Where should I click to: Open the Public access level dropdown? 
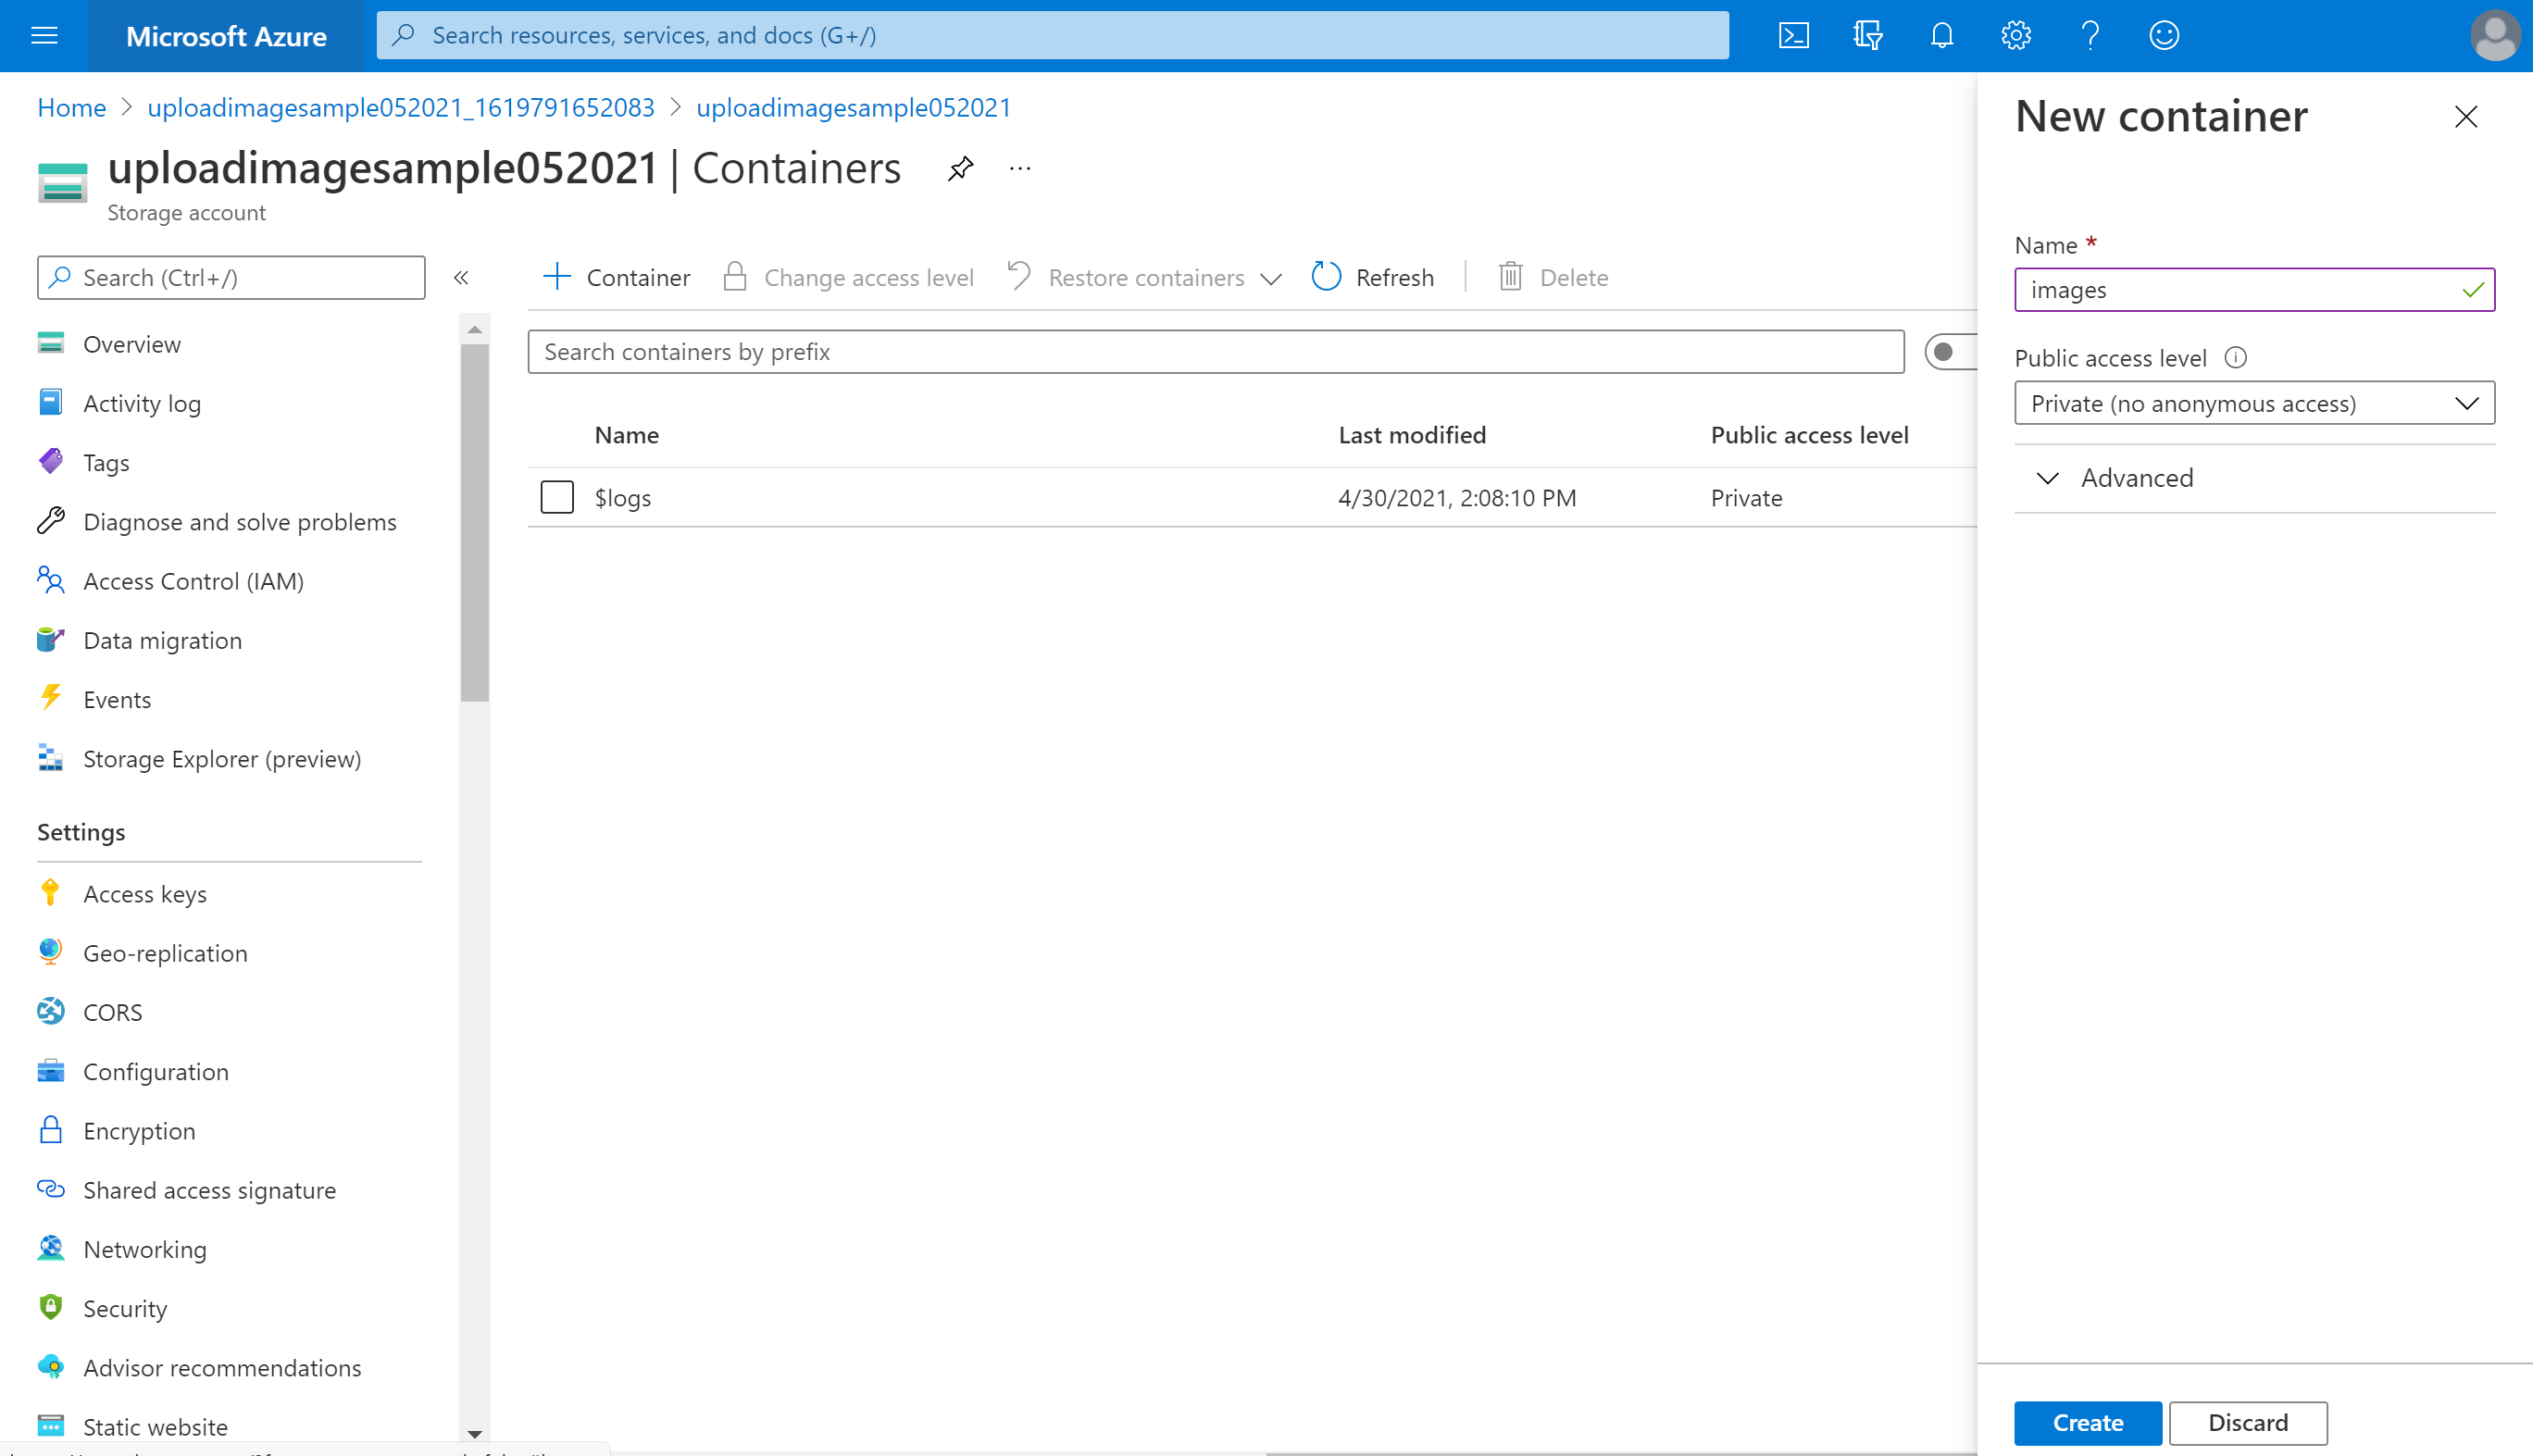pos(2254,403)
